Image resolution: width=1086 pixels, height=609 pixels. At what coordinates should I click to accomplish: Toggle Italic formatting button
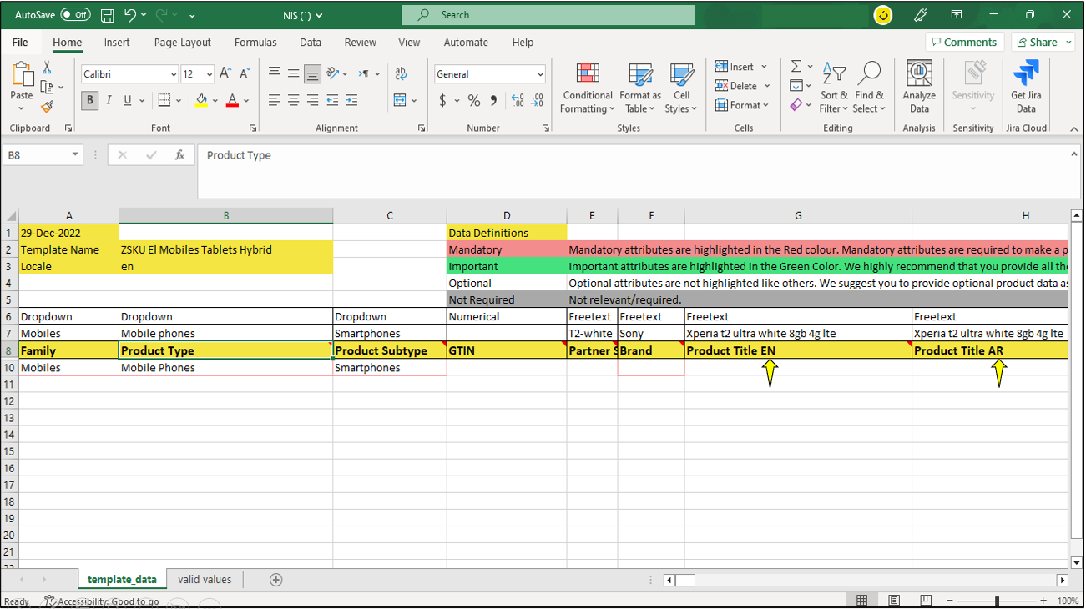109,101
